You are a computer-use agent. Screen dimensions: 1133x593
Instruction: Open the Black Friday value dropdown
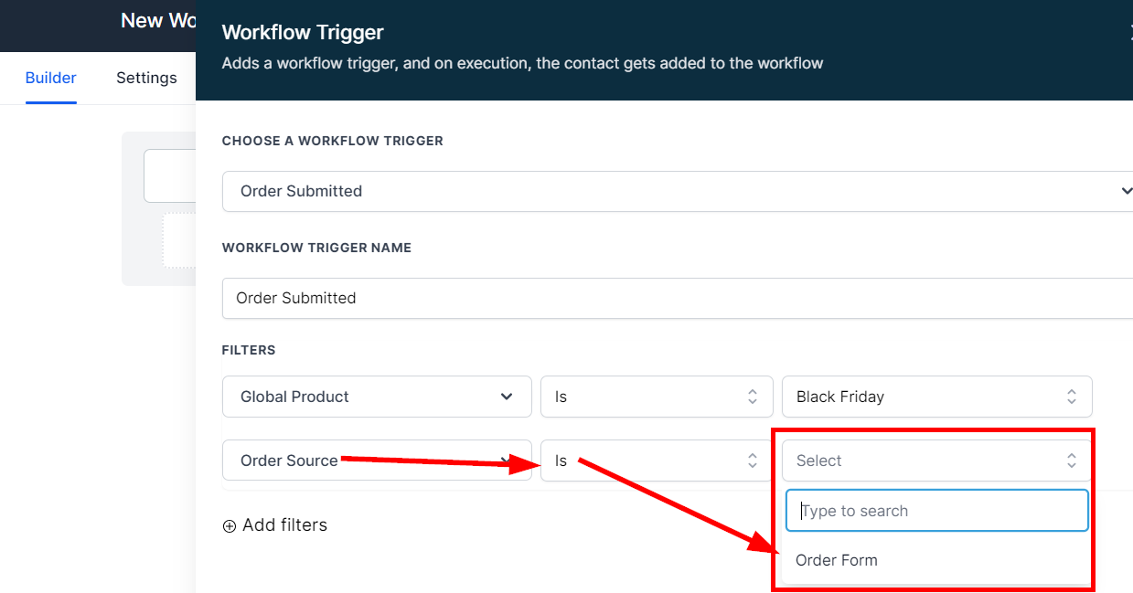pyautogui.click(x=935, y=397)
